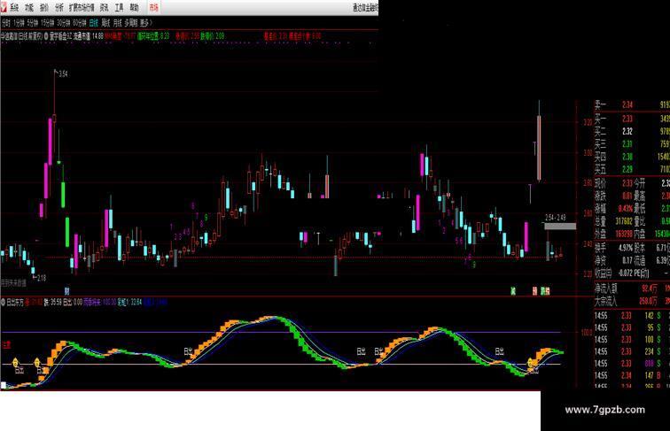Image resolution: width=670 pixels, height=431 pixels.
Task: Click the purple tick volume 818
Action: tap(649, 364)
